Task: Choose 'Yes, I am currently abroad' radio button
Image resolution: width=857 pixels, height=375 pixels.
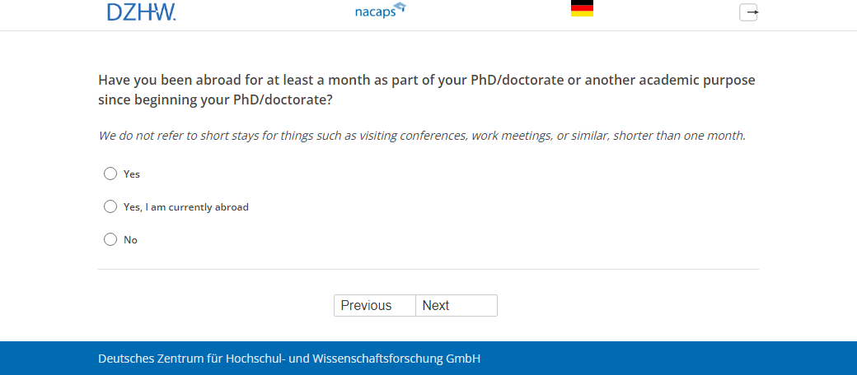Action: pos(110,206)
